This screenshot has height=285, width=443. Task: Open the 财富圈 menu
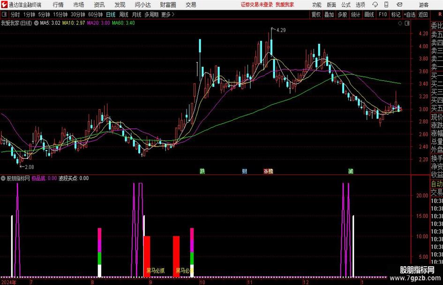168,5
